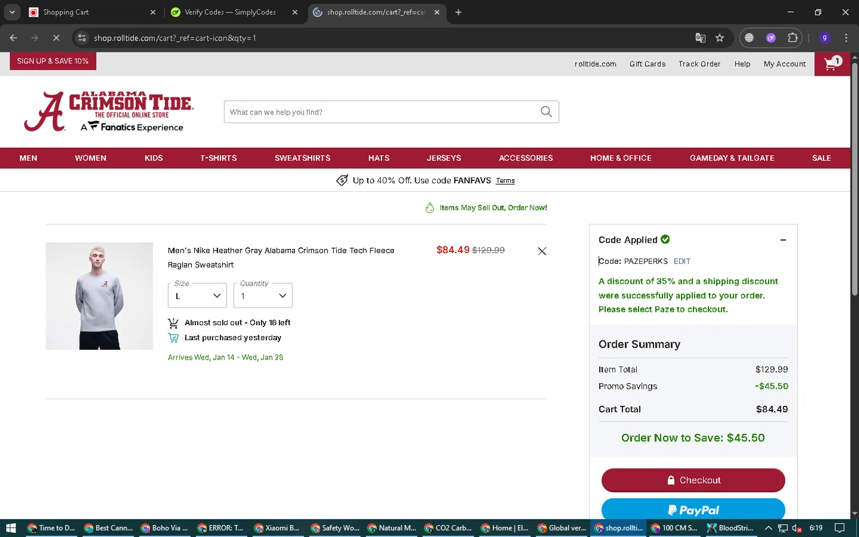Image resolution: width=859 pixels, height=537 pixels.
Task: Open the Quantity dropdown
Action: (263, 295)
